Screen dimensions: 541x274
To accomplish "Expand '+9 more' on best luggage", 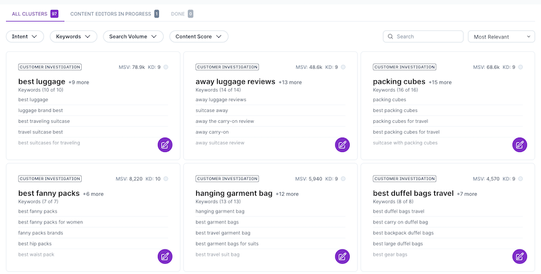I will pyautogui.click(x=78, y=82).
